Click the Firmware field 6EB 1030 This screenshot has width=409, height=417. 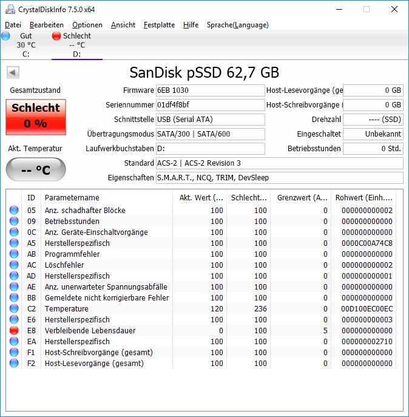click(210, 90)
